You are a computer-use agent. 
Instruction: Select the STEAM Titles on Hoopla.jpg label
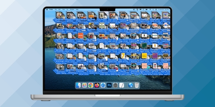70,30
